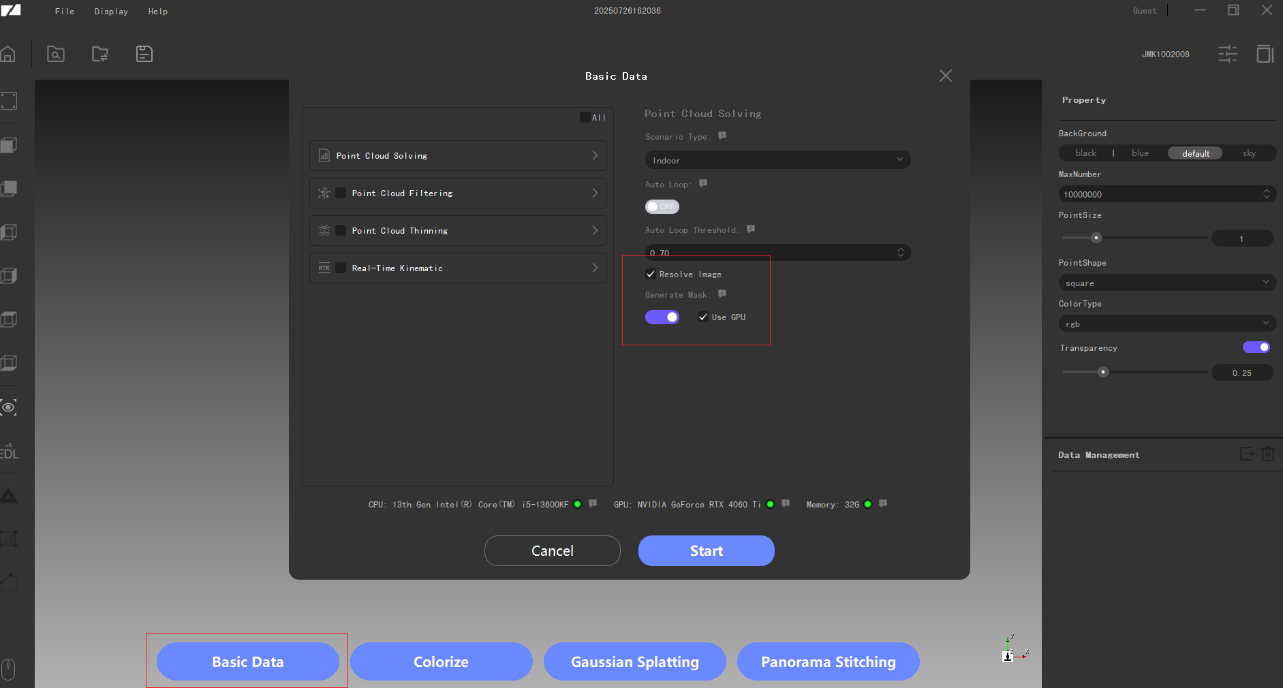
Task: Click the Start button
Action: coord(706,550)
